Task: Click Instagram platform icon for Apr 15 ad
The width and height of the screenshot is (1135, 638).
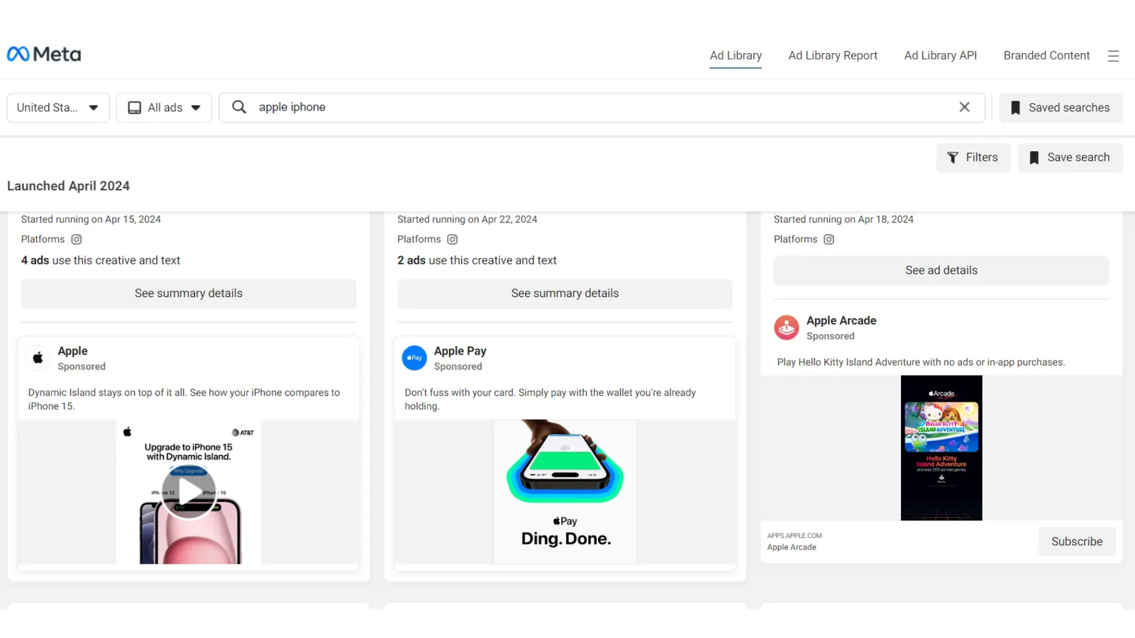Action: click(77, 240)
